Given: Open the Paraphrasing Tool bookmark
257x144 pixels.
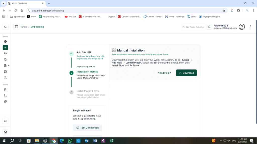Looking at the screenshot, I should pyautogui.click(x=50, y=17).
